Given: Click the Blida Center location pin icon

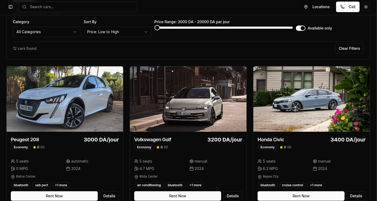Looking at the screenshot, I should 136,177.
